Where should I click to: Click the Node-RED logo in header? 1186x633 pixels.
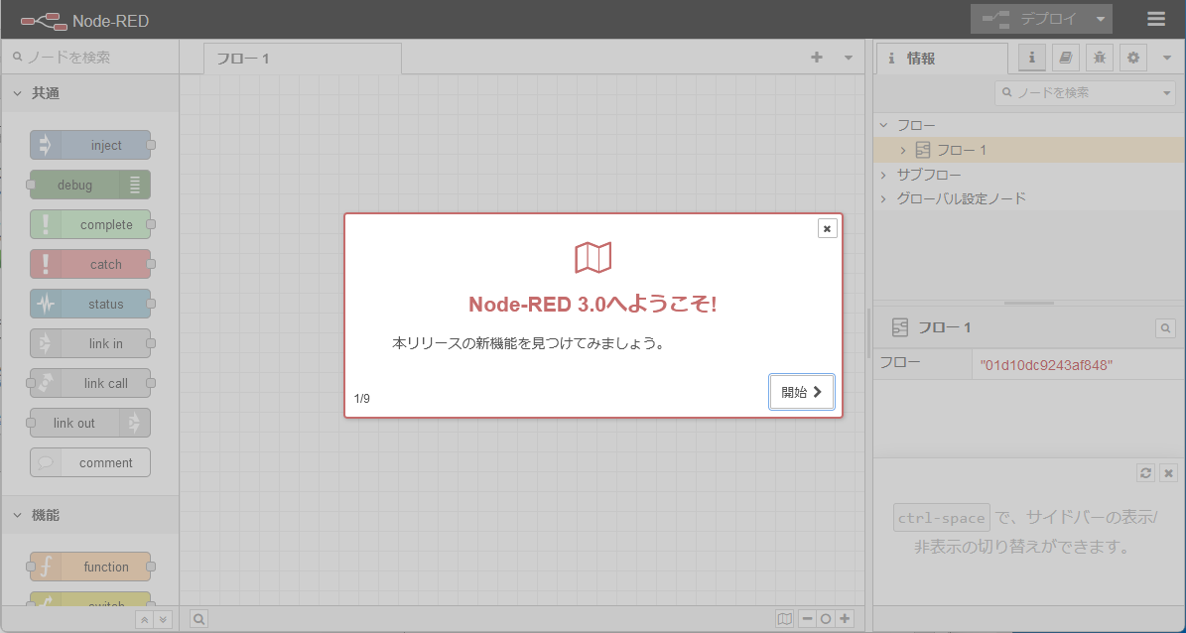(x=85, y=21)
